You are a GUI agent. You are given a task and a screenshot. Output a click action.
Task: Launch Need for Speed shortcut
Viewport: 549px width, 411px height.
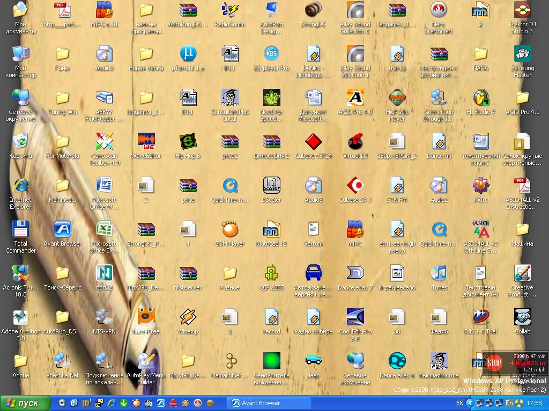coord(272,98)
